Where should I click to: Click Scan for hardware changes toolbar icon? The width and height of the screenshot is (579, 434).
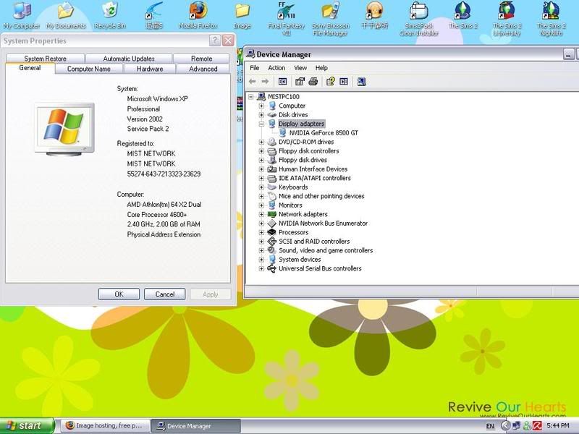point(361,82)
